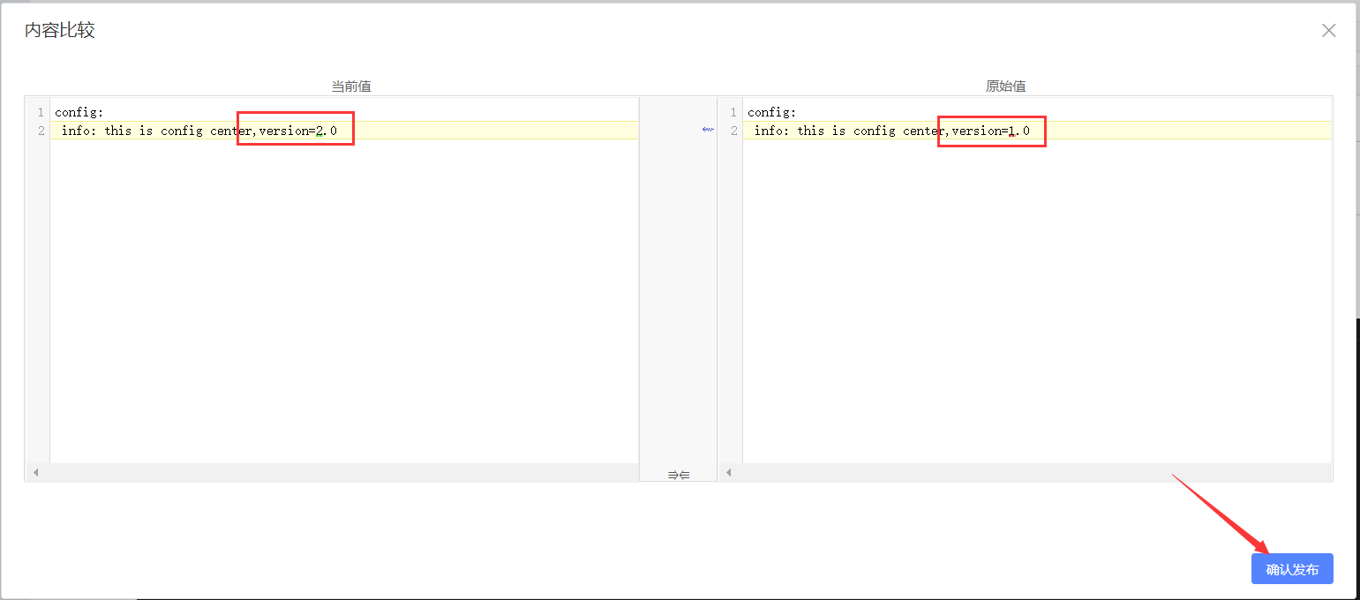This screenshot has height=600, width=1360.
Task: Click the 当前值 column heading
Action: [x=350, y=86]
